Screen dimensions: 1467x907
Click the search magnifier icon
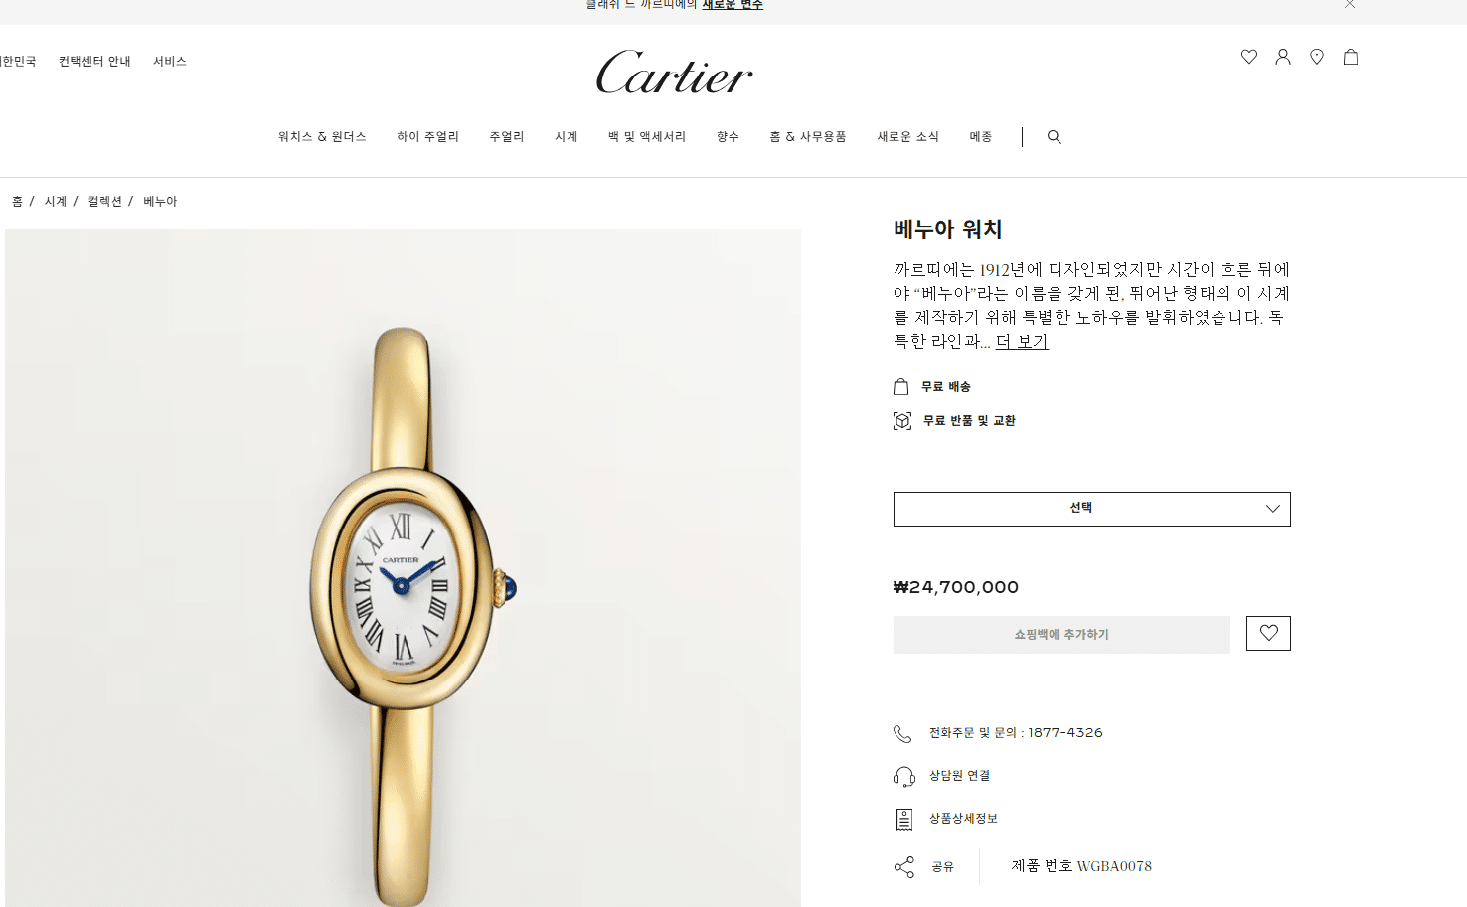1055,137
